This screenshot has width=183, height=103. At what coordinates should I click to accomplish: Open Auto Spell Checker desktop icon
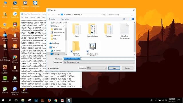tap(15, 91)
